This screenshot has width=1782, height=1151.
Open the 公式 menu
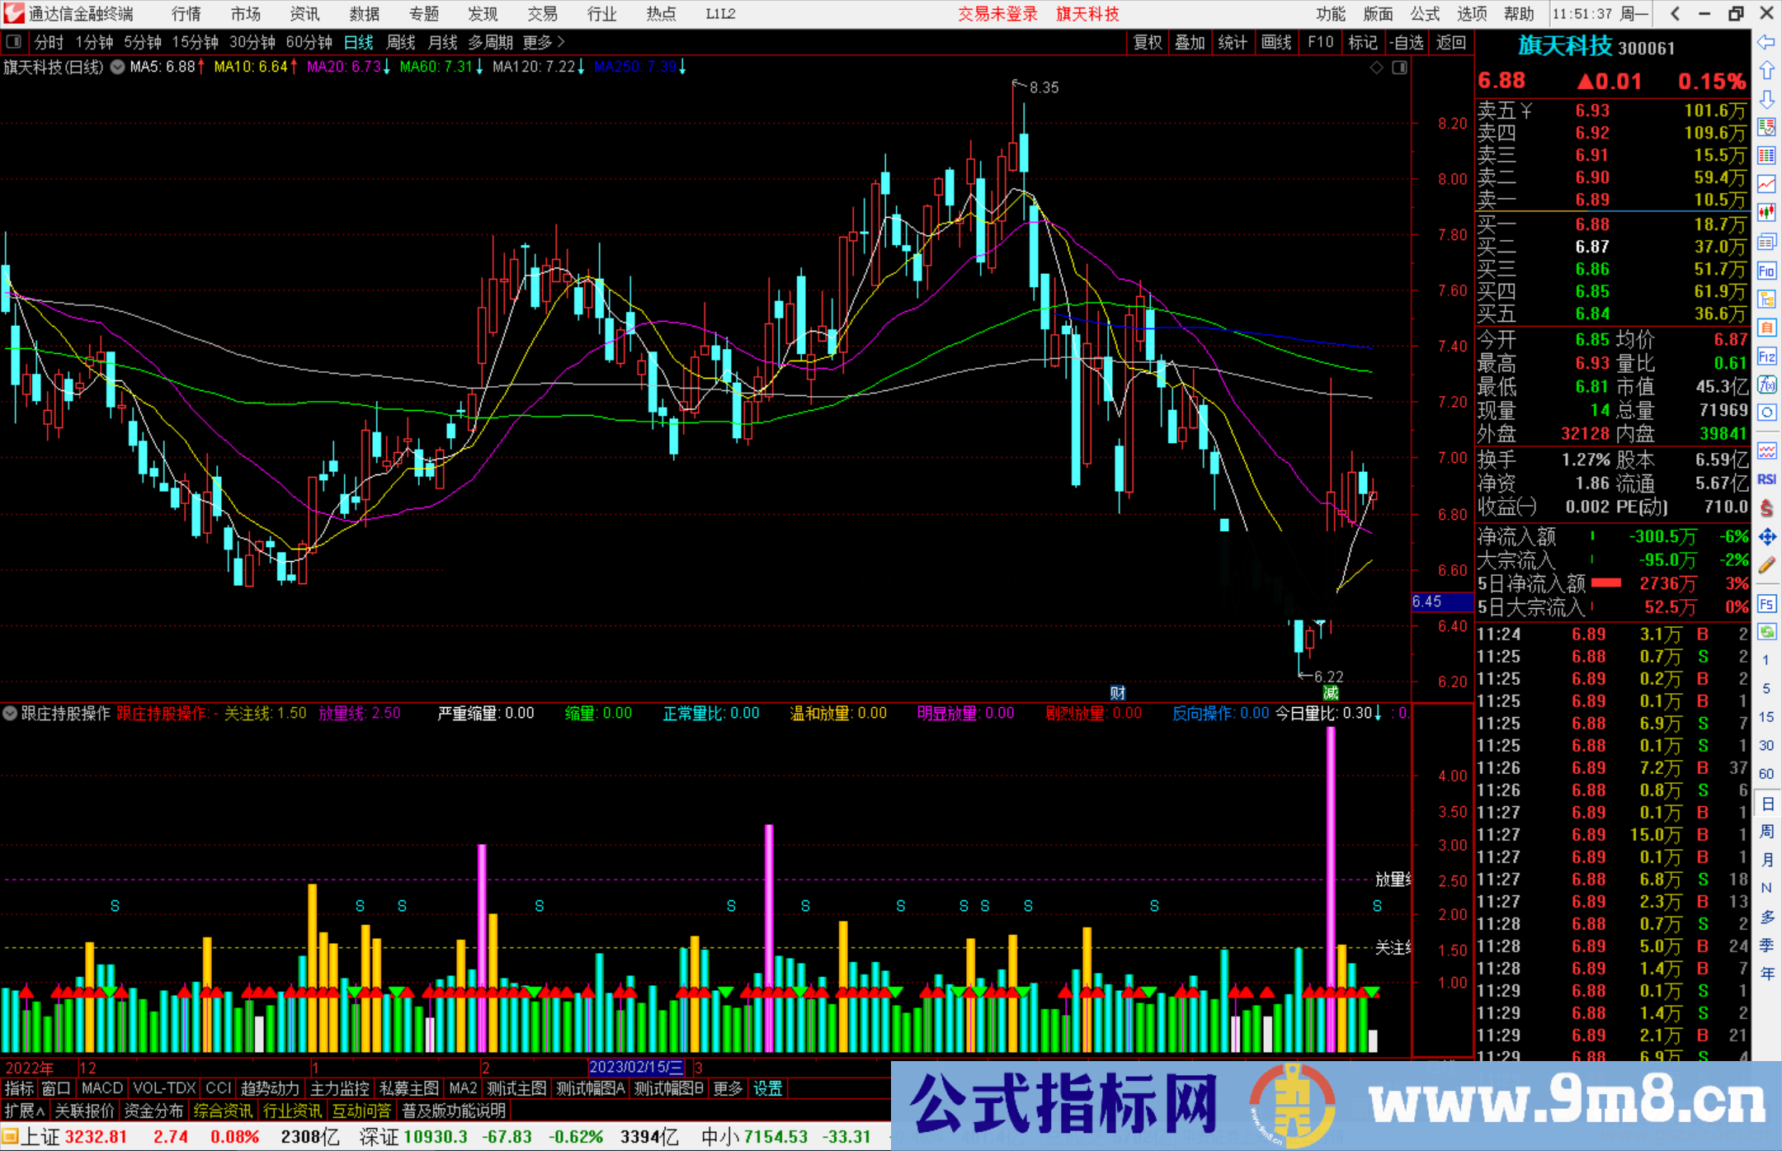tap(1425, 14)
